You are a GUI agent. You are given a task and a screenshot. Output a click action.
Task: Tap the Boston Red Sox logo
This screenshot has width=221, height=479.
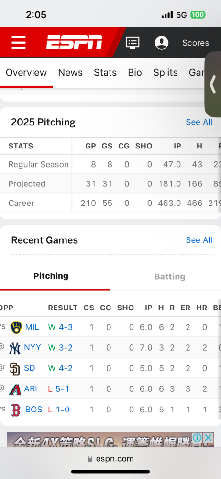click(16, 410)
